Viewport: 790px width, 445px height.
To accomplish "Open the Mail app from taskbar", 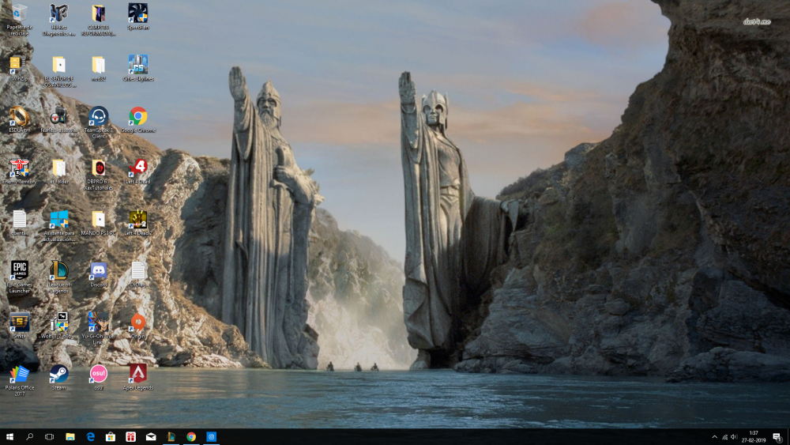I will pos(151,436).
